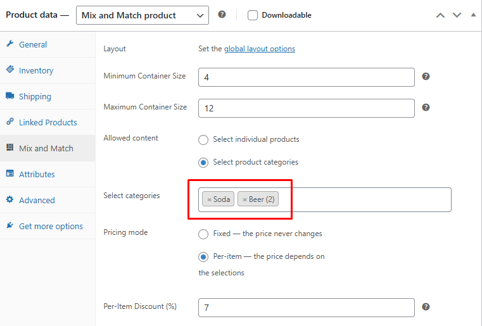Click the Shipping tab truck icon
Screen dimensions: 482x326
[x=10, y=96]
